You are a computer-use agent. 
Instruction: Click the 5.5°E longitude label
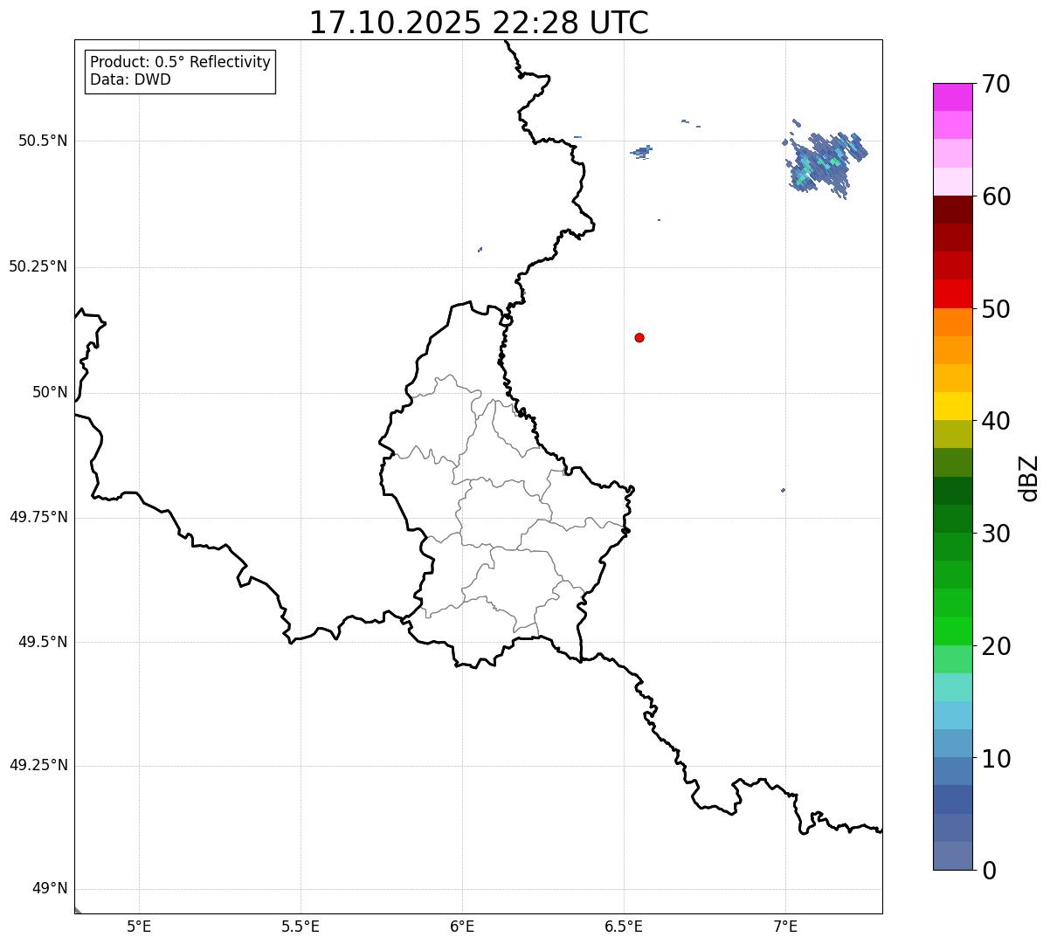click(300, 927)
